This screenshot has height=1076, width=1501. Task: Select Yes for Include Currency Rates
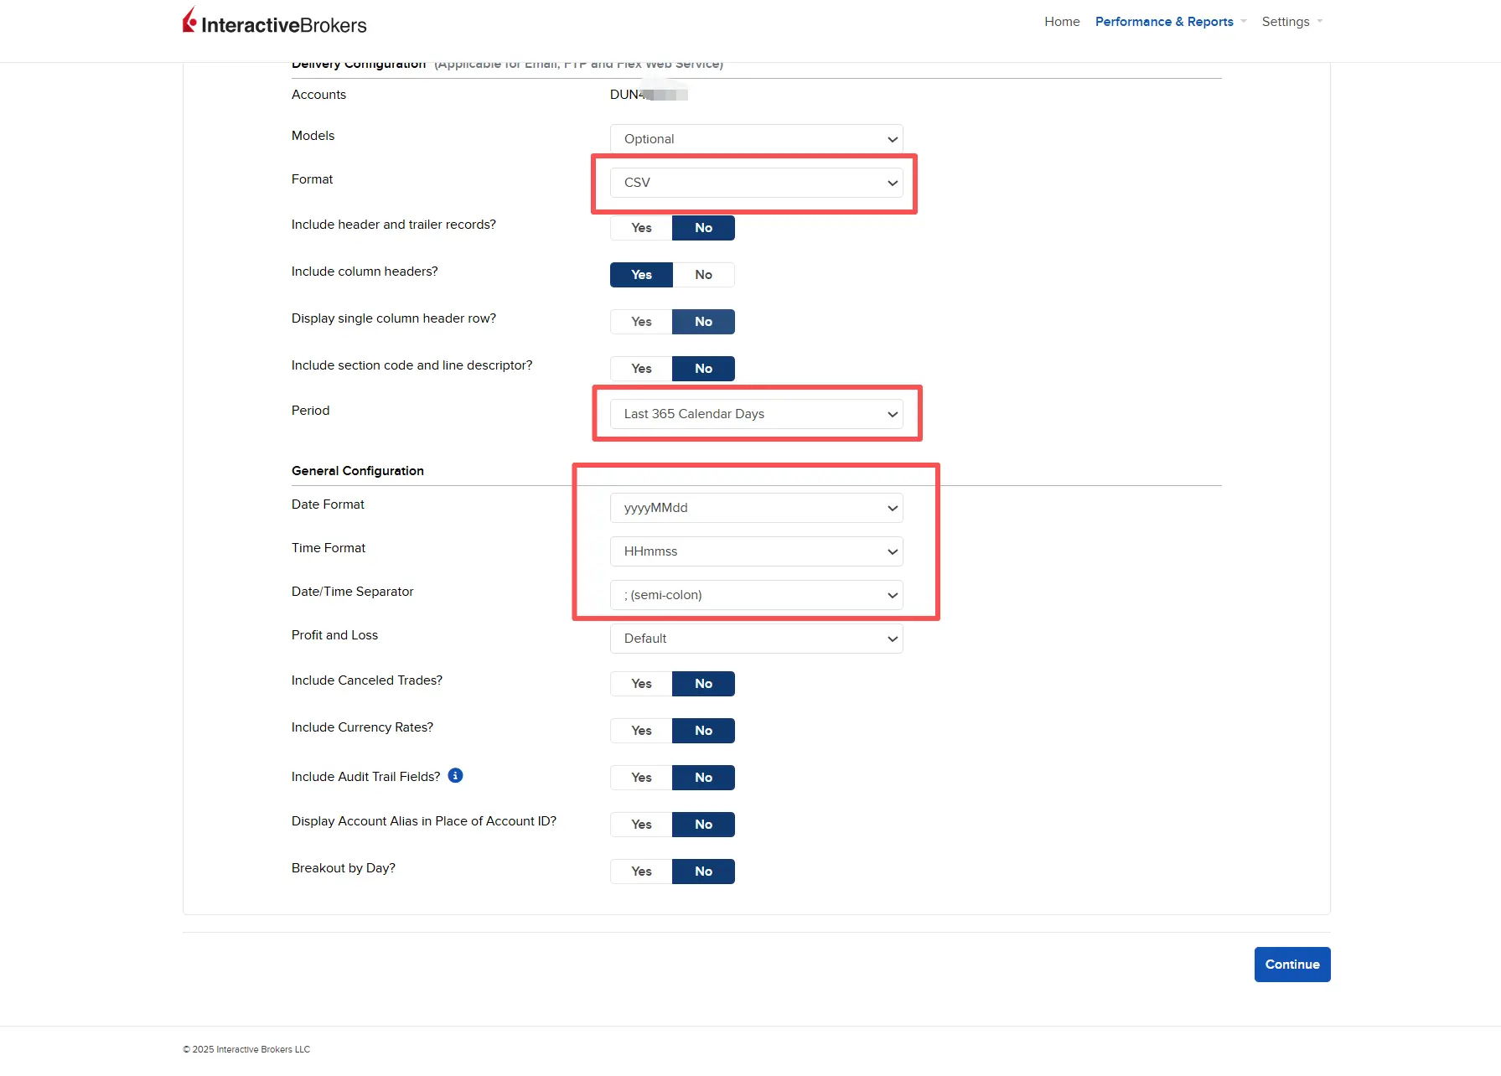tap(641, 731)
